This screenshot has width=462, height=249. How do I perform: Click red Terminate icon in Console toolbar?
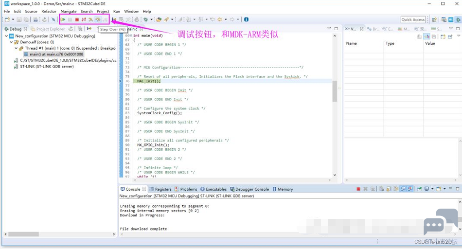[358, 189]
